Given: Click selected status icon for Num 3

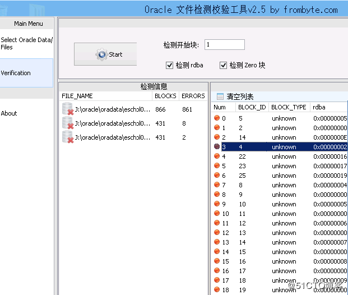Looking at the screenshot, I should (217, 146).
